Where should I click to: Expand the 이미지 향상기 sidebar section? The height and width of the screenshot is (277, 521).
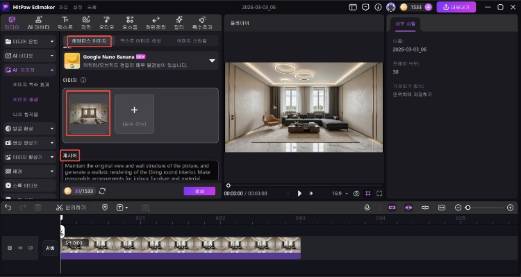tap(30, 157)
